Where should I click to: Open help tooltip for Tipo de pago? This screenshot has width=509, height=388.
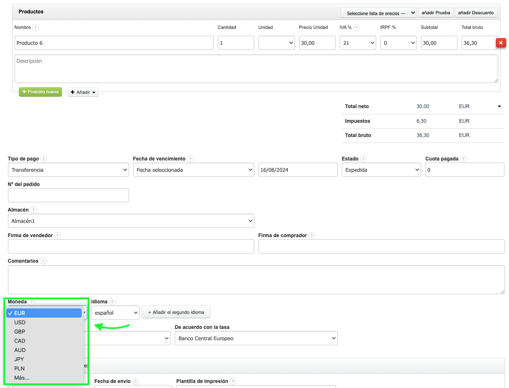point(44,159)
